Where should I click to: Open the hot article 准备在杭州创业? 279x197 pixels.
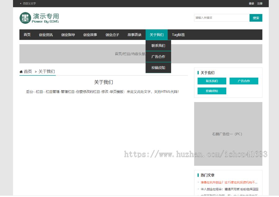coord(229,182)
